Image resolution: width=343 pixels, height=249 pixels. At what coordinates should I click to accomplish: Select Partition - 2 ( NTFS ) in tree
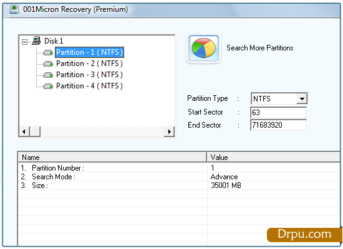(89, 63)
